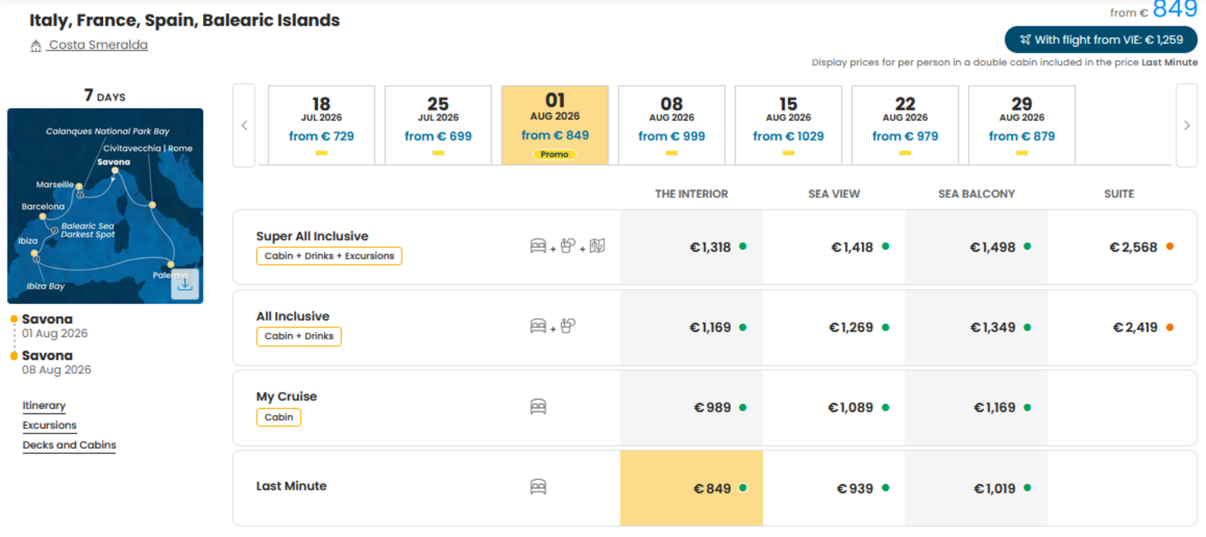1206x537 pixels.
Task: Select Super All Inclusive Suite price €2,568
Action: pos(1133,247)
